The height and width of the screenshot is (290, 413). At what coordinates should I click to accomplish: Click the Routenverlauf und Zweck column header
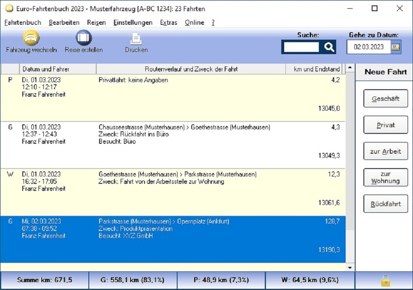pyautogui.click(x=191, y=69)
